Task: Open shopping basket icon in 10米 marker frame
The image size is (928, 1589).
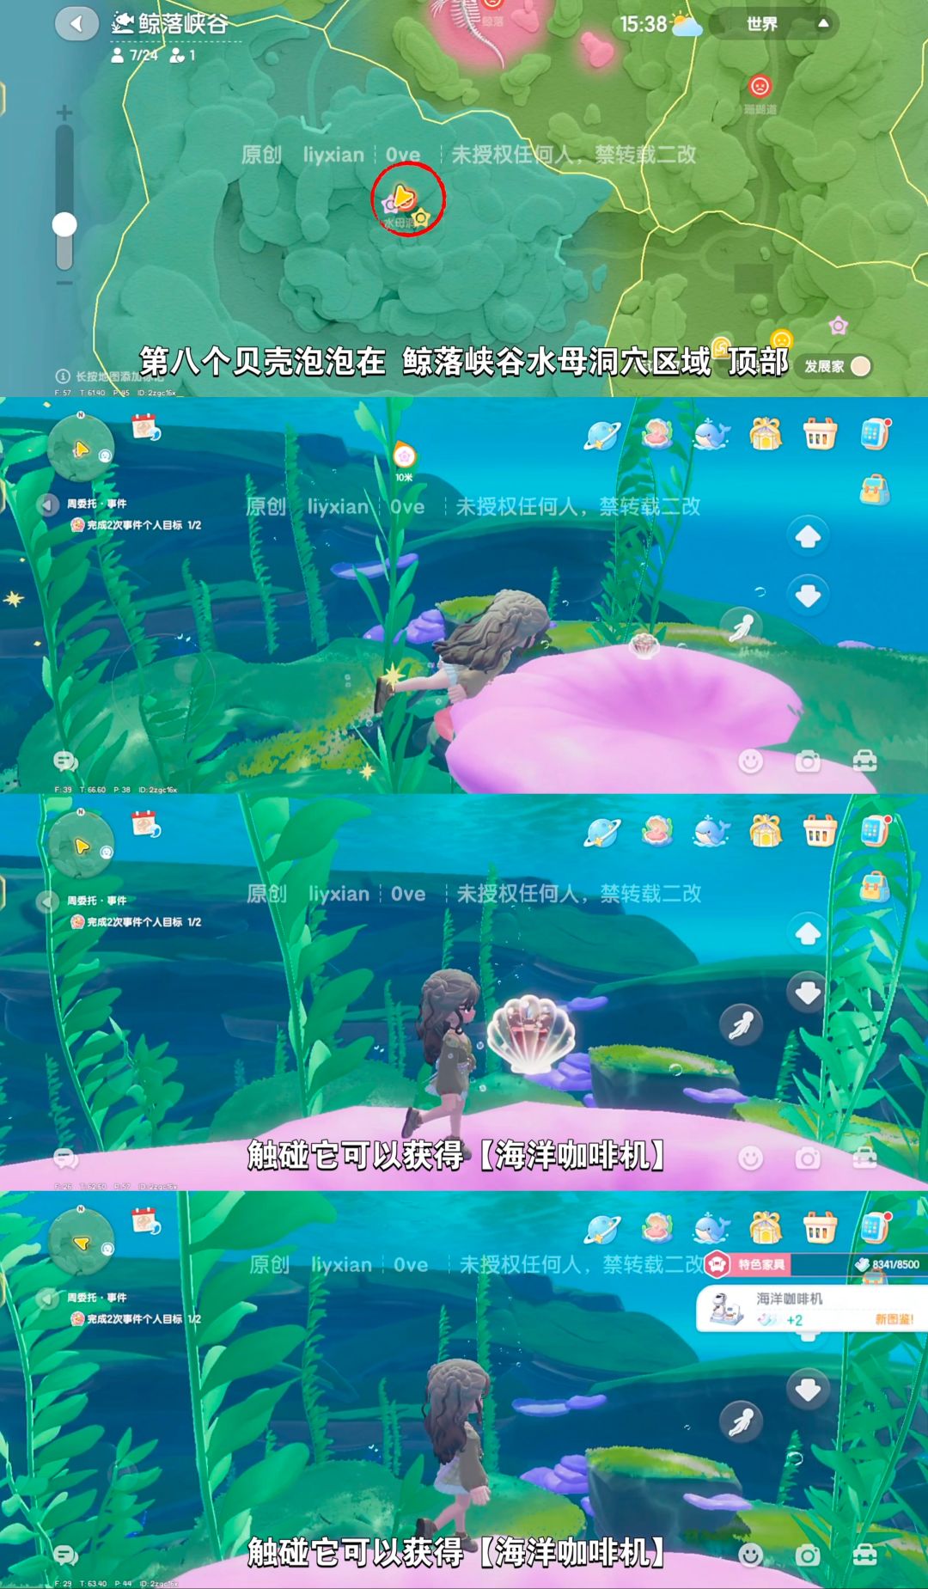Action: tap(820, 435)
